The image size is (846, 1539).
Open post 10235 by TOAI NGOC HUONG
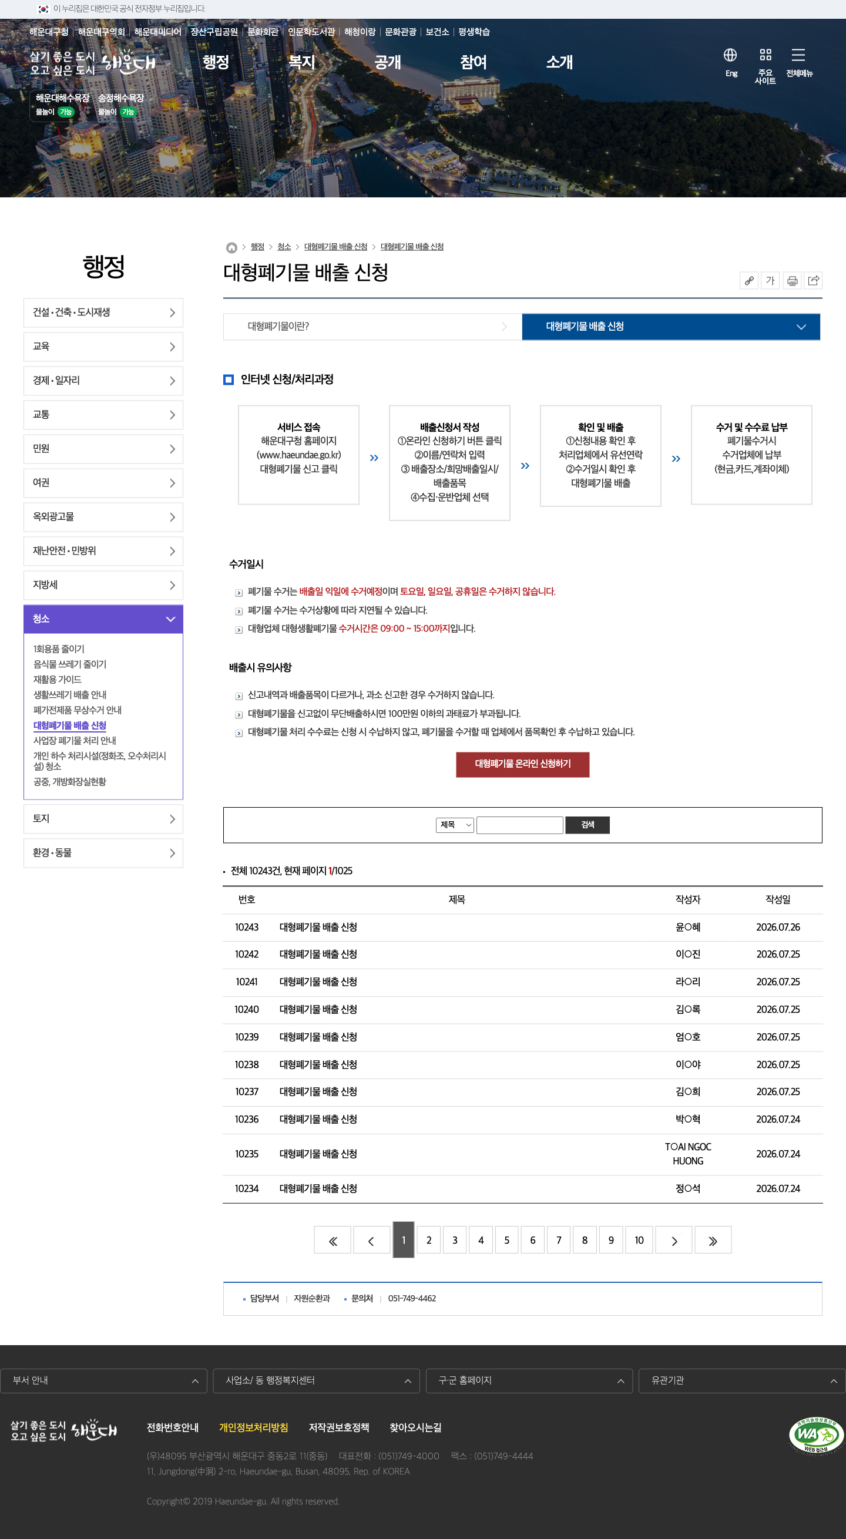[x=318, y=1154]
